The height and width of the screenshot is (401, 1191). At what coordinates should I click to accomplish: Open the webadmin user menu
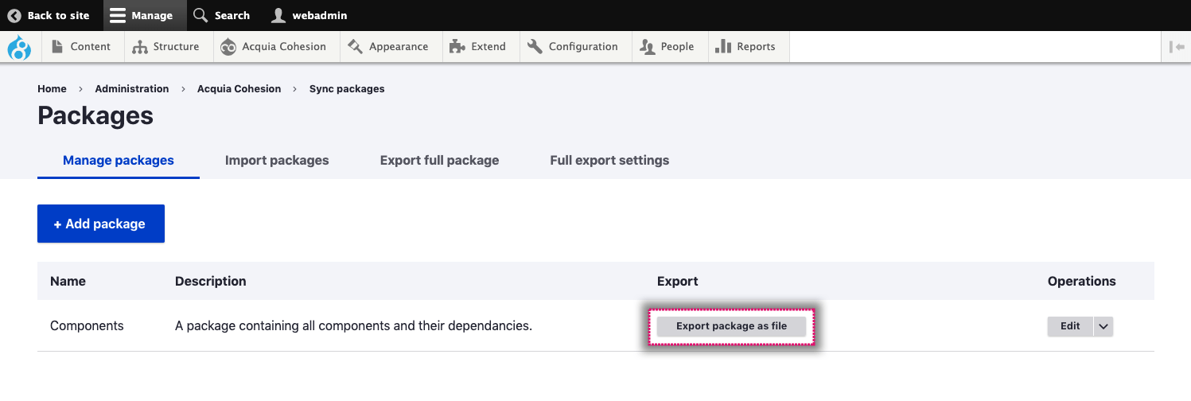coord(309,15)
